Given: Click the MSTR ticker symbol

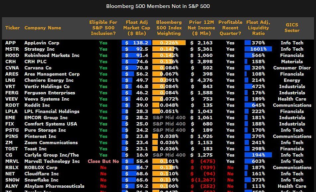Looking at the screenshot, I should (12, 49).
